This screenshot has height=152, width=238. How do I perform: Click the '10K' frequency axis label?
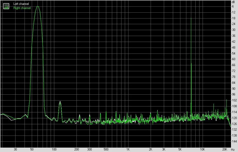pos(202,149)
